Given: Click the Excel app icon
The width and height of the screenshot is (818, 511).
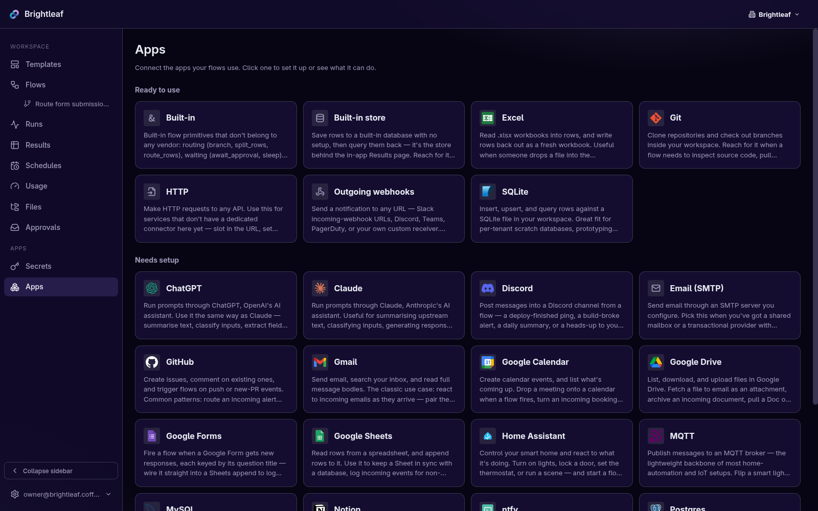Looking at the screenshot, I should [x=488, y=118].
